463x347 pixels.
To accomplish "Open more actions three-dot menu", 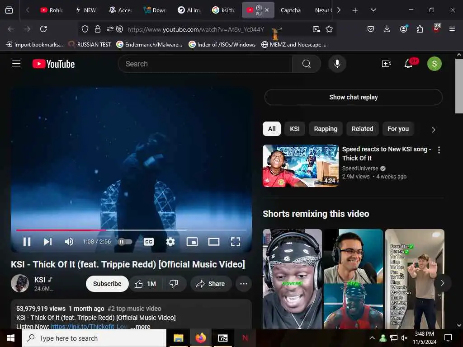I will [x=244, y=284].
